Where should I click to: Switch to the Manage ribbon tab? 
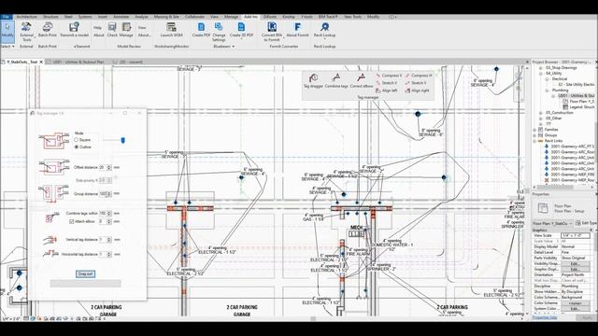231,17
